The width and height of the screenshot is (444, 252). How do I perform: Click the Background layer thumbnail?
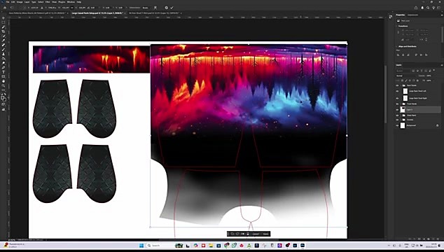pos(403,125)
